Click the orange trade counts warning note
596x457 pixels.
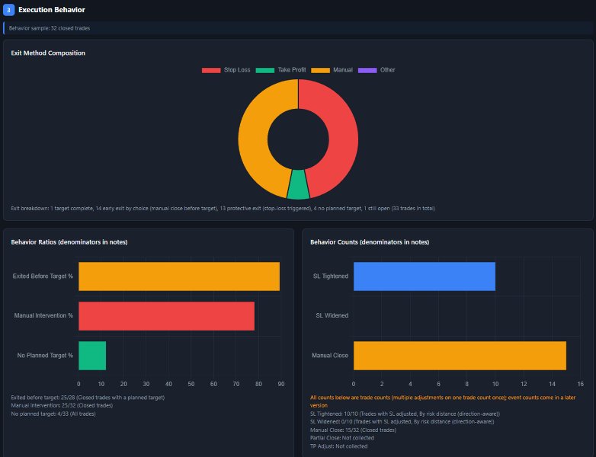(443, 401)
